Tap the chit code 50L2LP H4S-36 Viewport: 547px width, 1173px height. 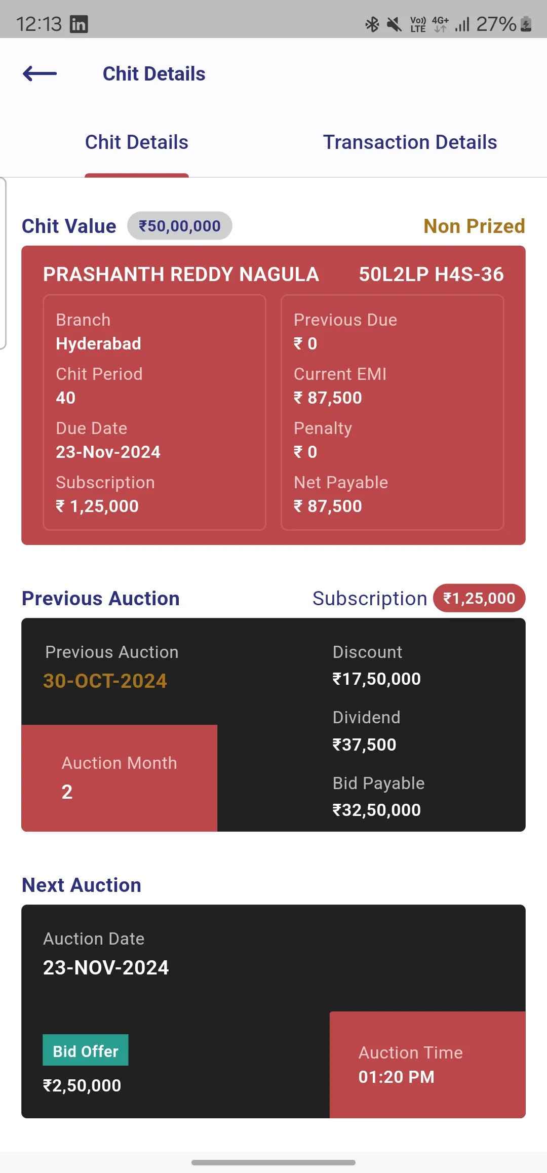pyautogui.click(x=432, y=275)
